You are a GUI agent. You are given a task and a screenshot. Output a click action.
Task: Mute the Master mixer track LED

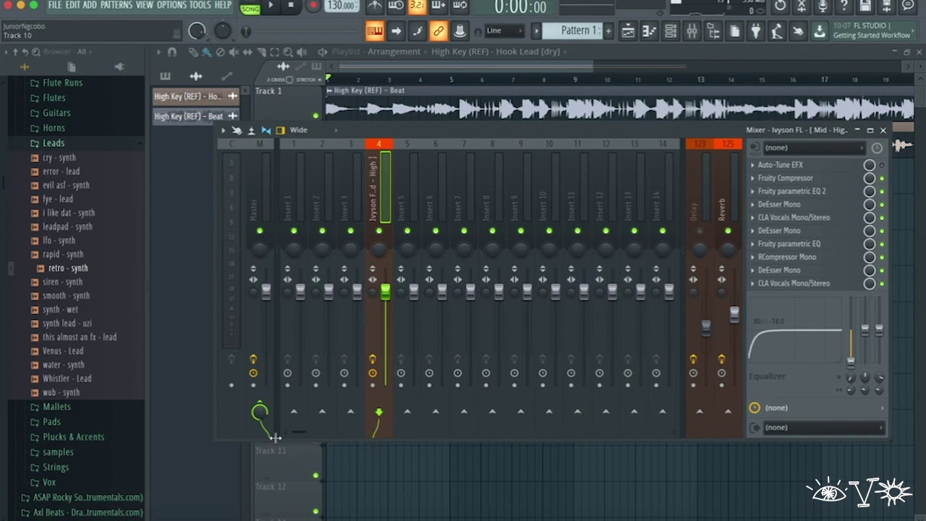[x=260, y=231]
